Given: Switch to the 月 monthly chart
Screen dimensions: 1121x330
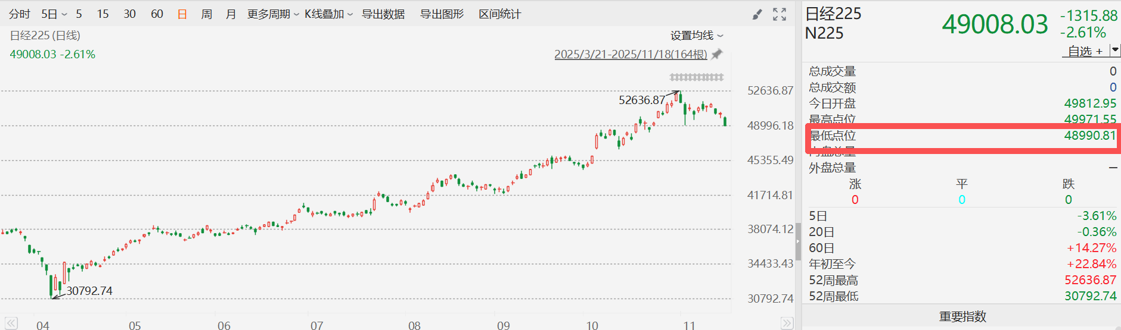Looking at the screenshot, I should pos(231,14).
